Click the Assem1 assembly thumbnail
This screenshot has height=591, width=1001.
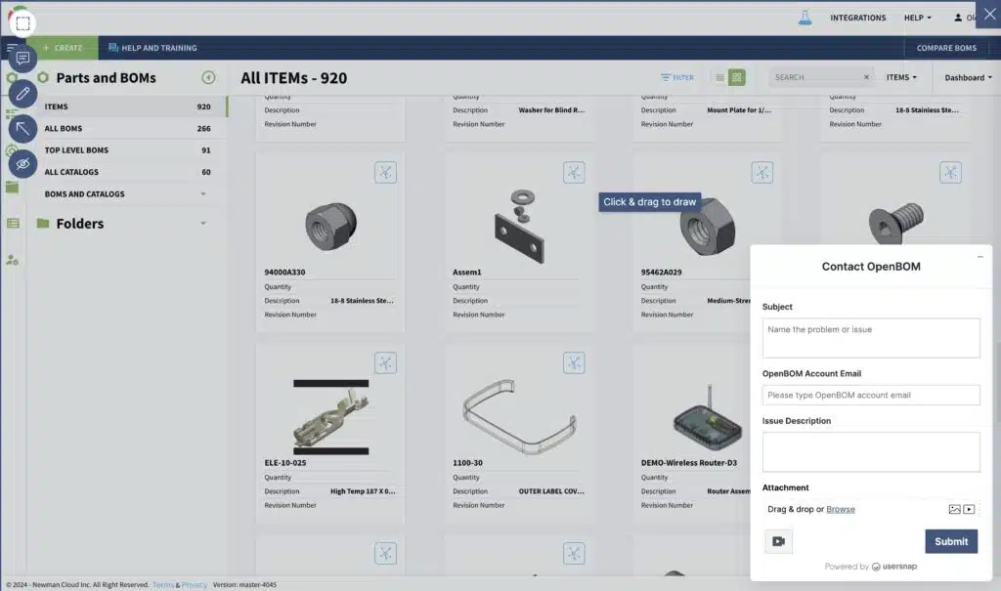tap(520, 226)
